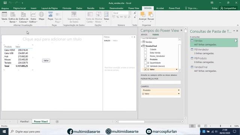Viewport: 240px width, 135px height.
Task: Select the ATIVOS tab in the fields pane
Action: tap(144, 35)
